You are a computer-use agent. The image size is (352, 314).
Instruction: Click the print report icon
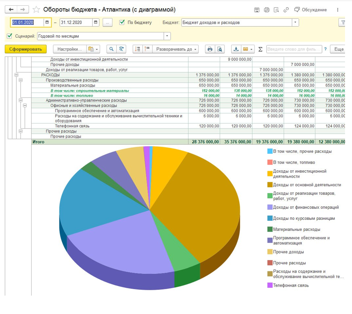pos(210,49)
